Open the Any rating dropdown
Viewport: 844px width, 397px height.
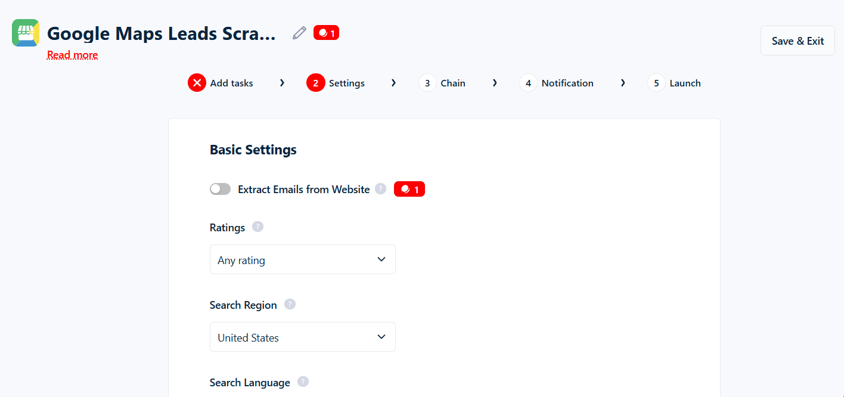(303, 259)
